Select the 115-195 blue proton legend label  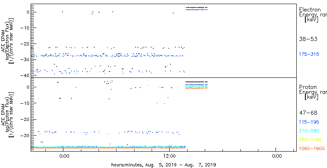309,122
